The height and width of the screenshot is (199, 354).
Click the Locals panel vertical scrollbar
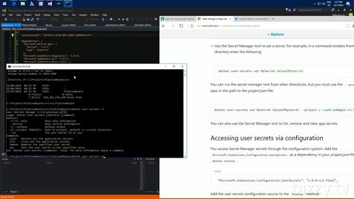pos(142,175)
